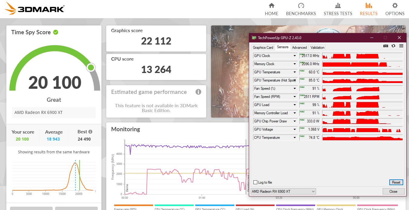Click the Best score 24 490
The width and height of the screenshot is (409, 210).
point(84,139)
